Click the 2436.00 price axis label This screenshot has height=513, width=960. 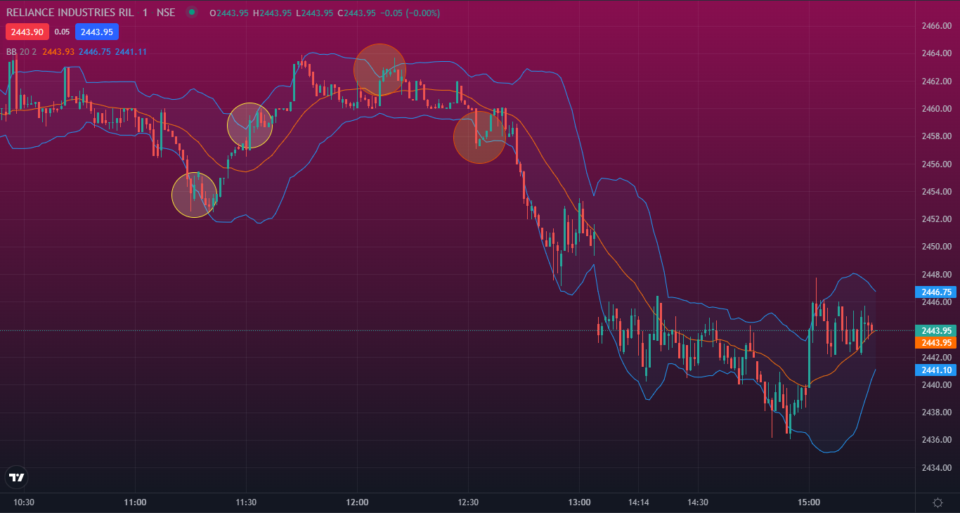coord(936,440)
